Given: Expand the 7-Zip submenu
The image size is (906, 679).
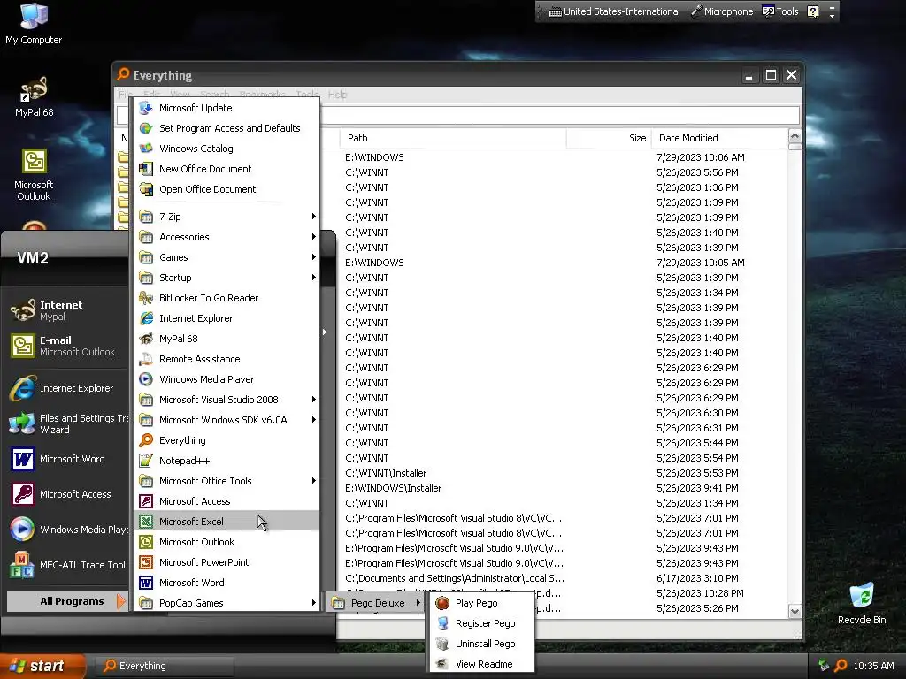Looking at the screenshot, I should point(226,217).
